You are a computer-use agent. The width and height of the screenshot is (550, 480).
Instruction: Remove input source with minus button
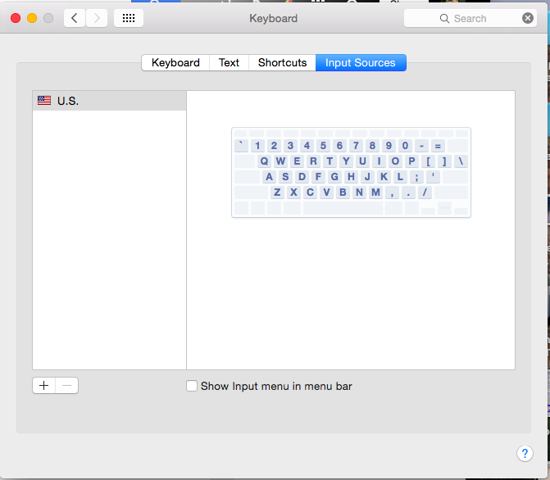[x=66, y=386]
